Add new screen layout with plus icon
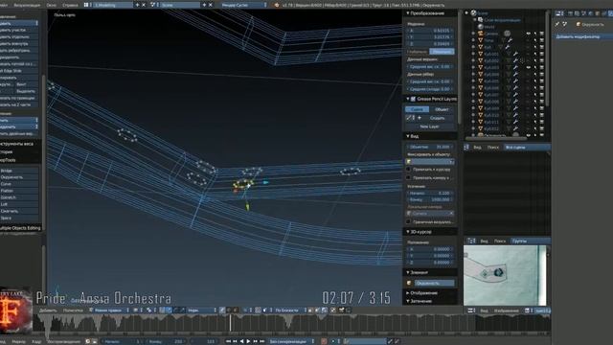This screenshot has width=613, height=345. click(x=137, y=5)
